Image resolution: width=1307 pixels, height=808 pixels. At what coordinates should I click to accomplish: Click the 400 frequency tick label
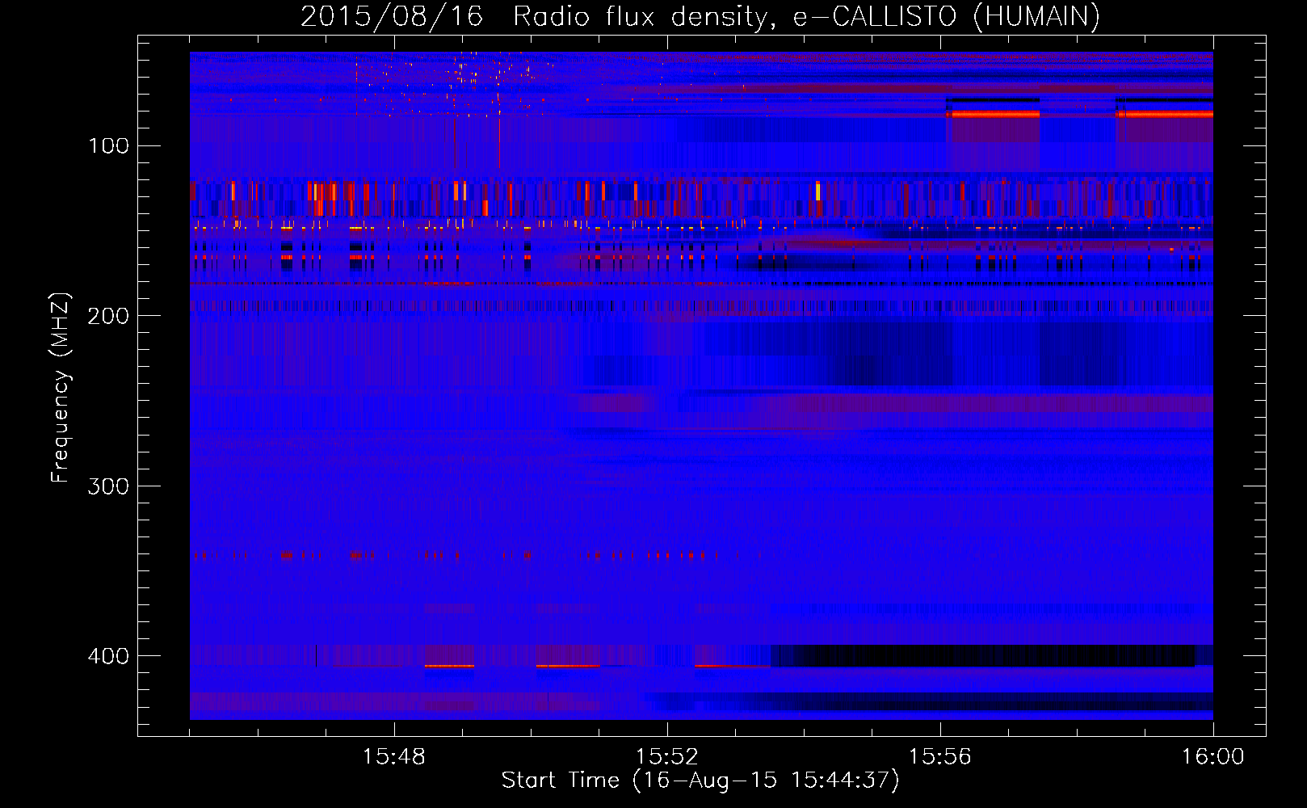pos(108,656)
